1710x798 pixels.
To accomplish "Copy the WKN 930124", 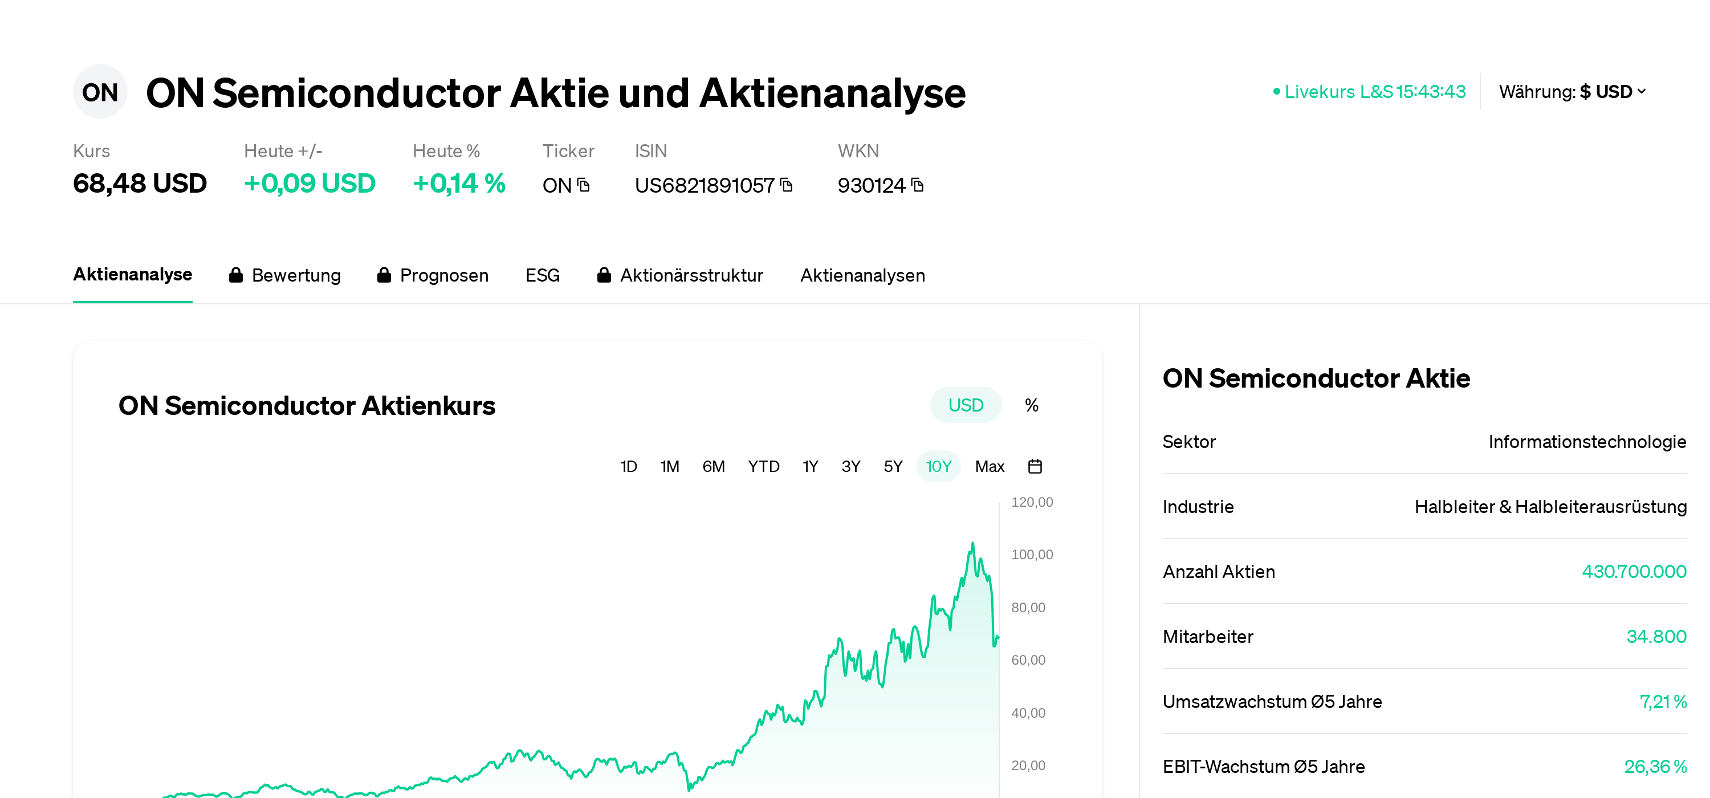I will (x=917, y=185).
